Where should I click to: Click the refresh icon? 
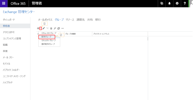coord(59,29)
